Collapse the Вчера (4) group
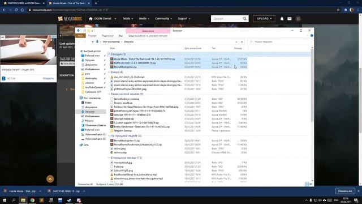This screenshot has width=362, height=204. [x=109, y=72]
